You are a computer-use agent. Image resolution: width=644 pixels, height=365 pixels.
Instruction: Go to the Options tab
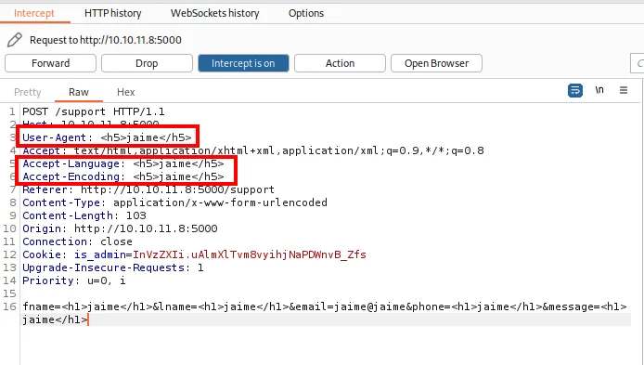[306, 13]
